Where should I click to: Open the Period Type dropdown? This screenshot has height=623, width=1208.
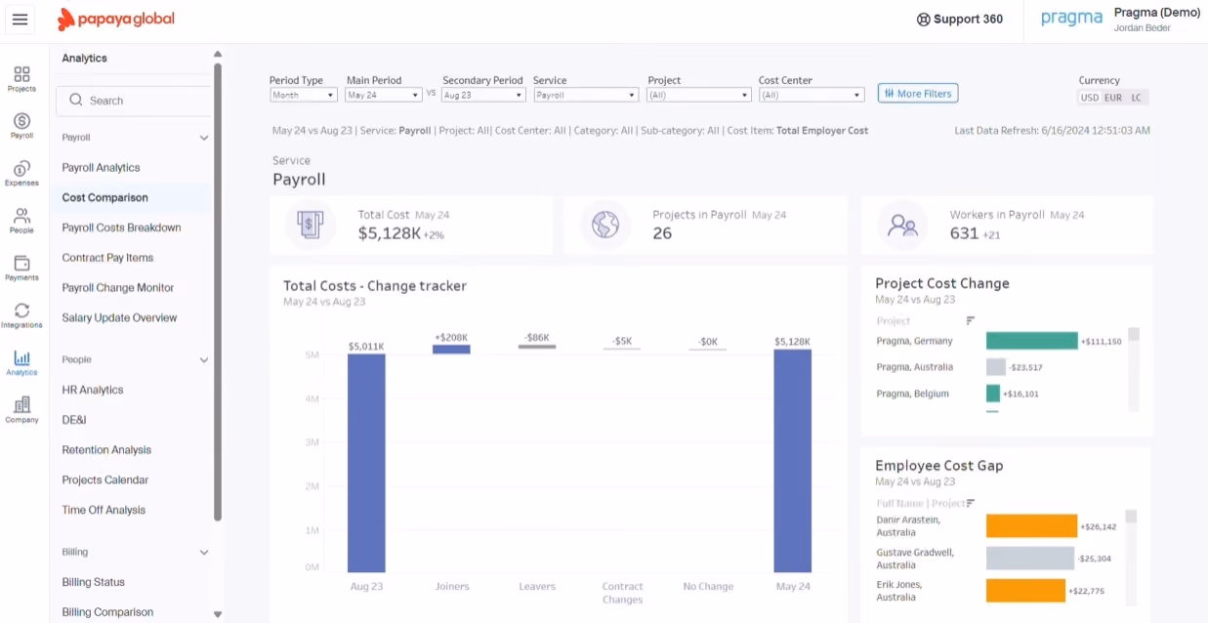pyautogui.click(x=304, y=96)
